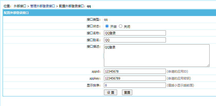
Task: Click the 接口别名 label
Action: tap(94, 40)
